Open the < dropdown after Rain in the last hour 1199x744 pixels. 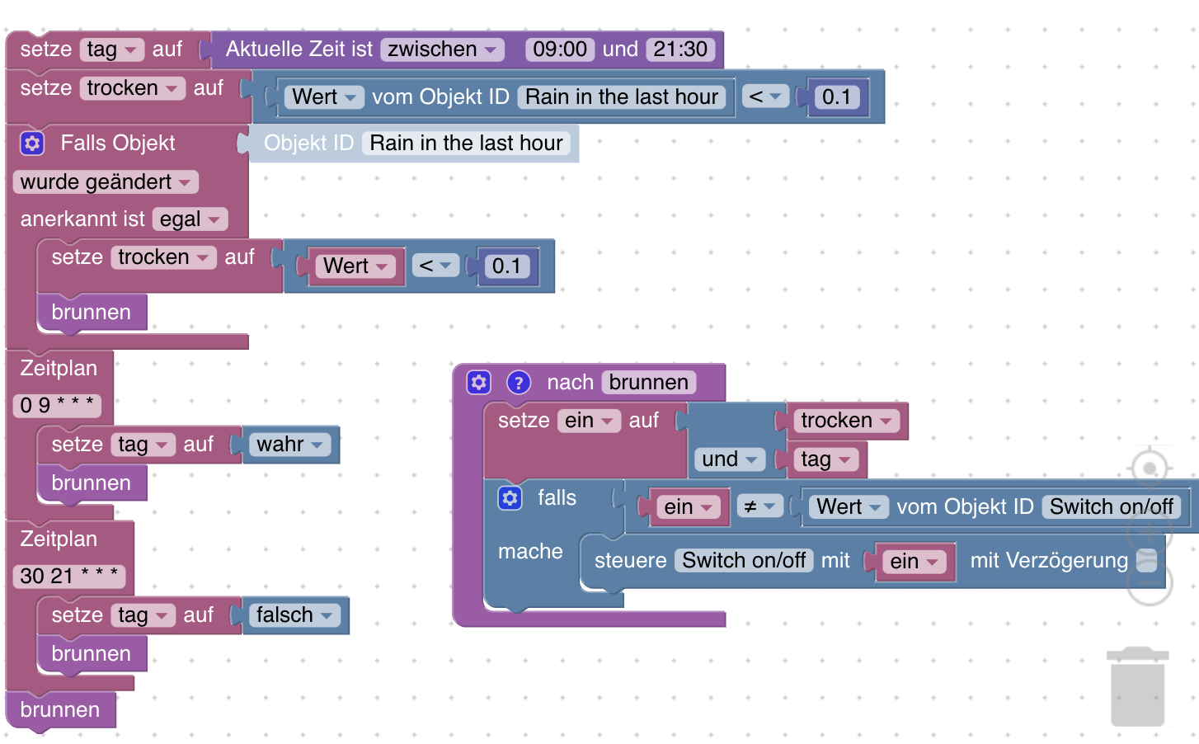tap(765, 97)
